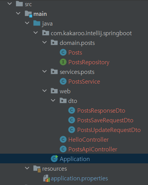Open the Posts class file
Screen dimensions: 148x185
pos(75,53)
